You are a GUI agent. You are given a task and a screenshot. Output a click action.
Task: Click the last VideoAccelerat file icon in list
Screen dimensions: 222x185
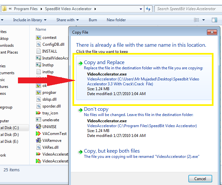[x=39, y=161]
